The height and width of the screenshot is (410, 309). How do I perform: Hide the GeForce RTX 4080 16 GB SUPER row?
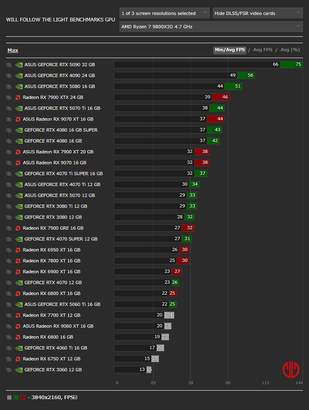(9, 130)
